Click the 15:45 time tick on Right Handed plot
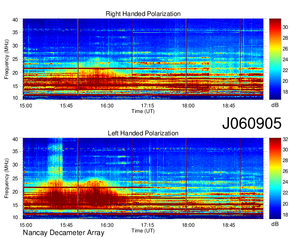 [66, 106]
